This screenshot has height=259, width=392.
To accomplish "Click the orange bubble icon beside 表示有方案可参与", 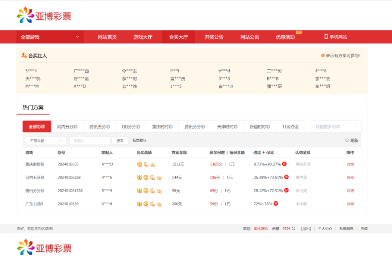I will click(x=323, y=55).
